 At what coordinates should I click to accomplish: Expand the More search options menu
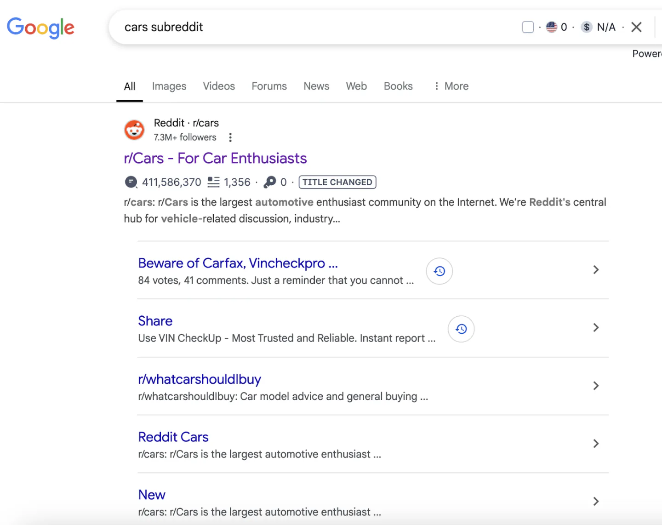[x=451, y=86]
